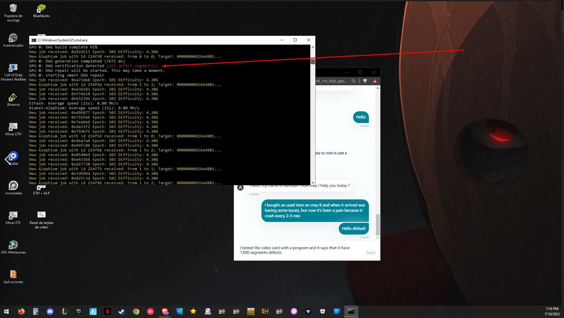The height and width of the screenshot is (318, 564).
Task: Open Discord from the taskbar
Action: [x=50, y=311]
